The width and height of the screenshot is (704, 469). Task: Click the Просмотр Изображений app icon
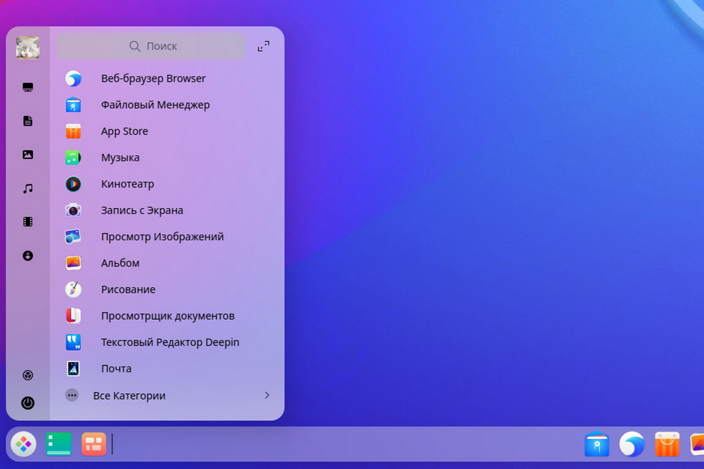[x=73, y=237]
